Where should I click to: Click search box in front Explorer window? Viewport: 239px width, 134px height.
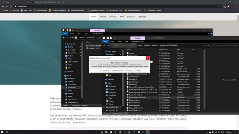coord(226,45)
